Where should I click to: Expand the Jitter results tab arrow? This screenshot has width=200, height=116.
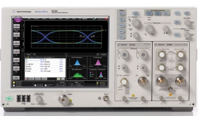[34, 54]
